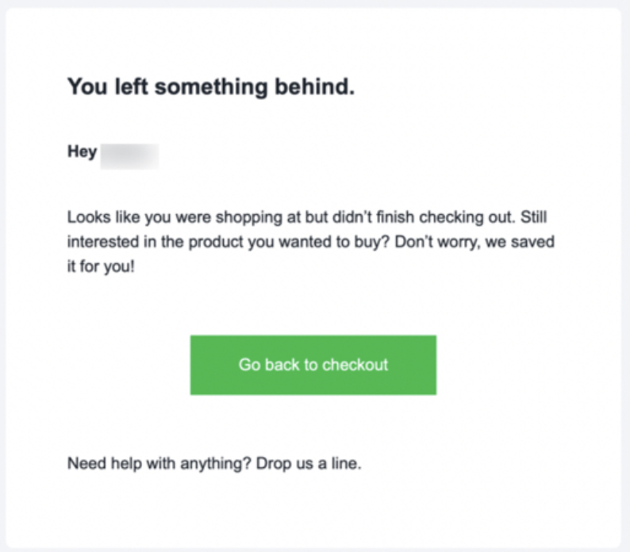Click the word anything? in the help line

click(x=216, y=464)
